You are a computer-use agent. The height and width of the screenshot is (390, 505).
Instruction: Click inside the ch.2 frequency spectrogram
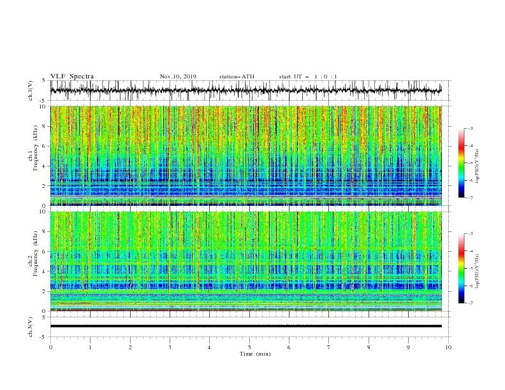pos(246,261)
